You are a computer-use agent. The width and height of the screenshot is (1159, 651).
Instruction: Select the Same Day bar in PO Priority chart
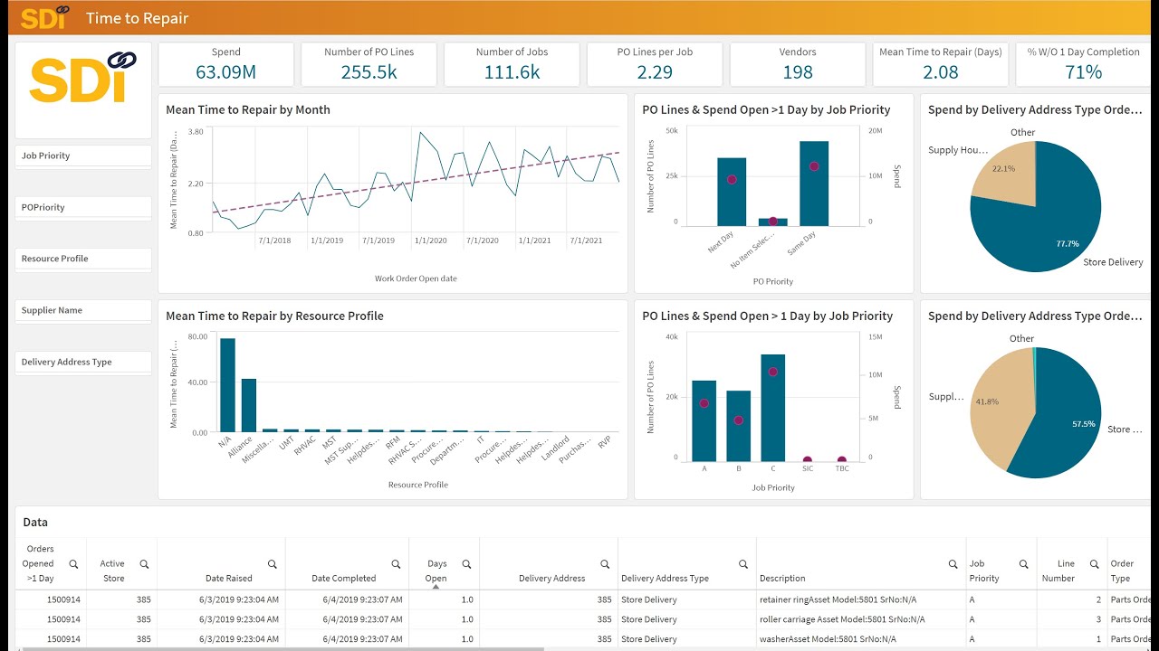click(814, 183)
